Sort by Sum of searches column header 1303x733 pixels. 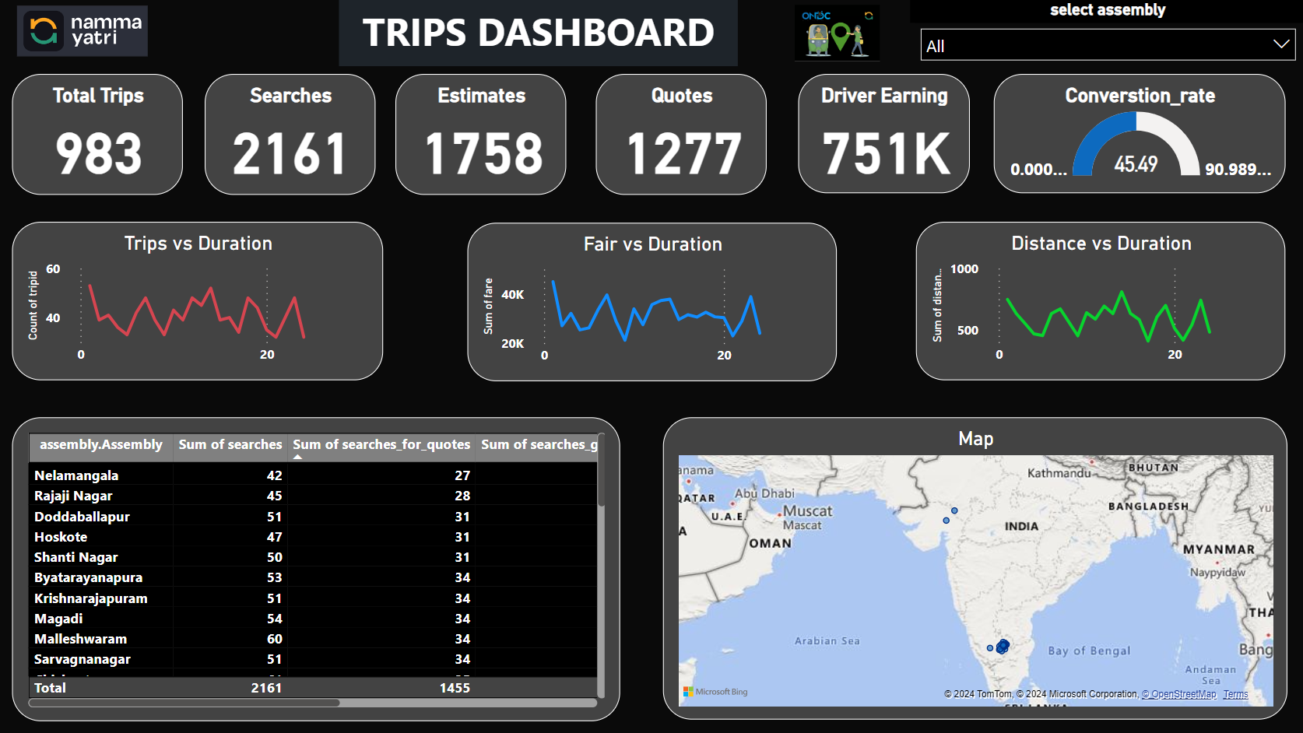coord(230,444)
